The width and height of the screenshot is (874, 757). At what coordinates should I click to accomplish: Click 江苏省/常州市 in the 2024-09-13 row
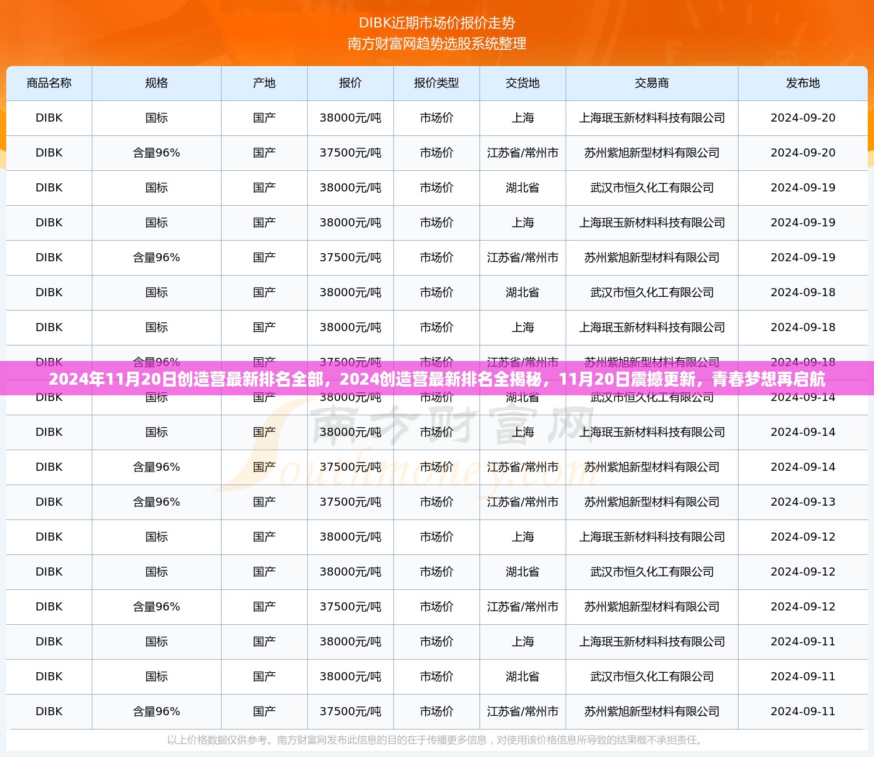tap(523, 502)
